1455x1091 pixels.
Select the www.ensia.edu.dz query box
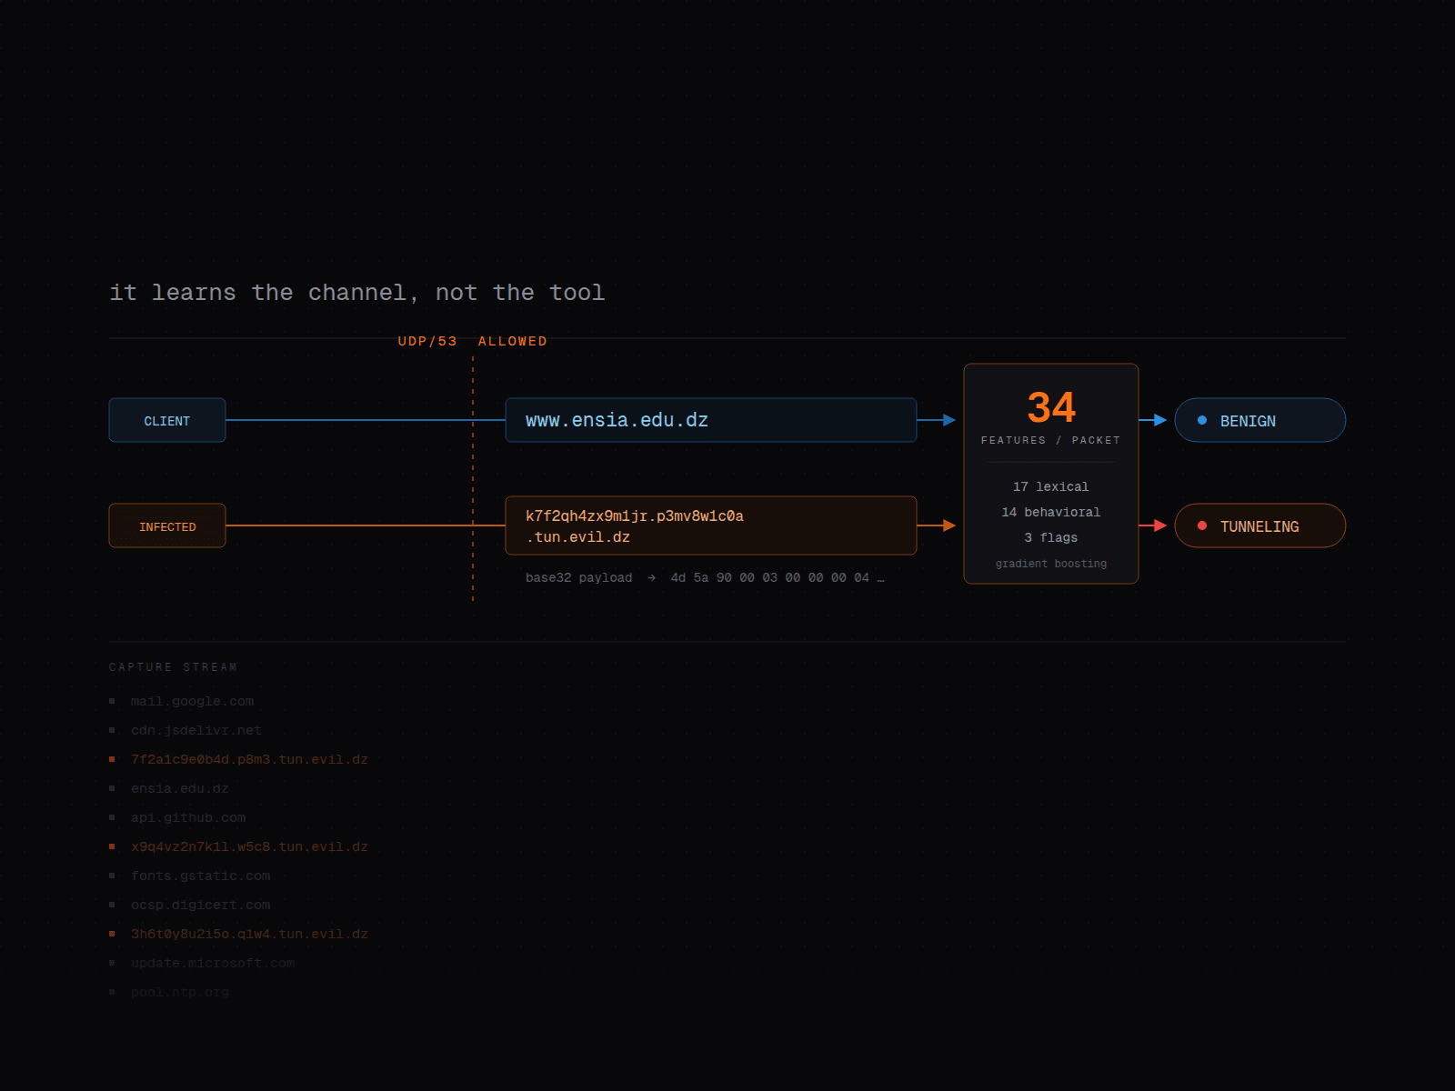pyautogui.click(x=711, y=420)
